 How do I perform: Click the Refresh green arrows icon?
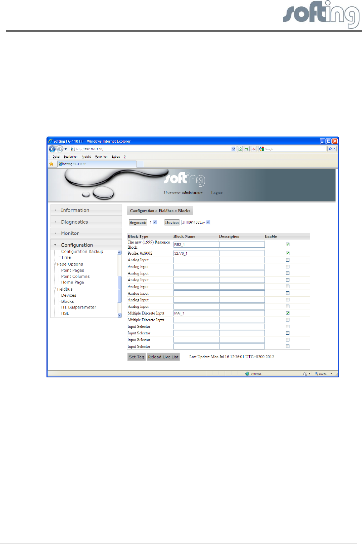point(247,149)
